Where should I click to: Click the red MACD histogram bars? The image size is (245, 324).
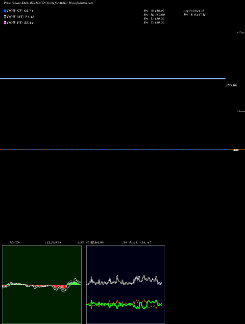coord(60,286)
